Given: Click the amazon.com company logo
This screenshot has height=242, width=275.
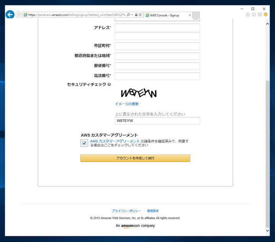Looking at the screenshot, I should click(135, 226).
